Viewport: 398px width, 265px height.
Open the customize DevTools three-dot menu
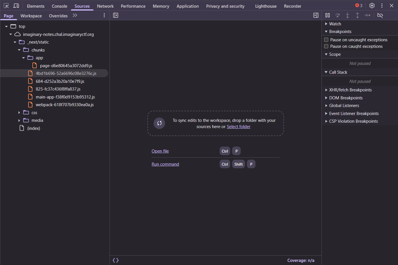click(382, 6)
